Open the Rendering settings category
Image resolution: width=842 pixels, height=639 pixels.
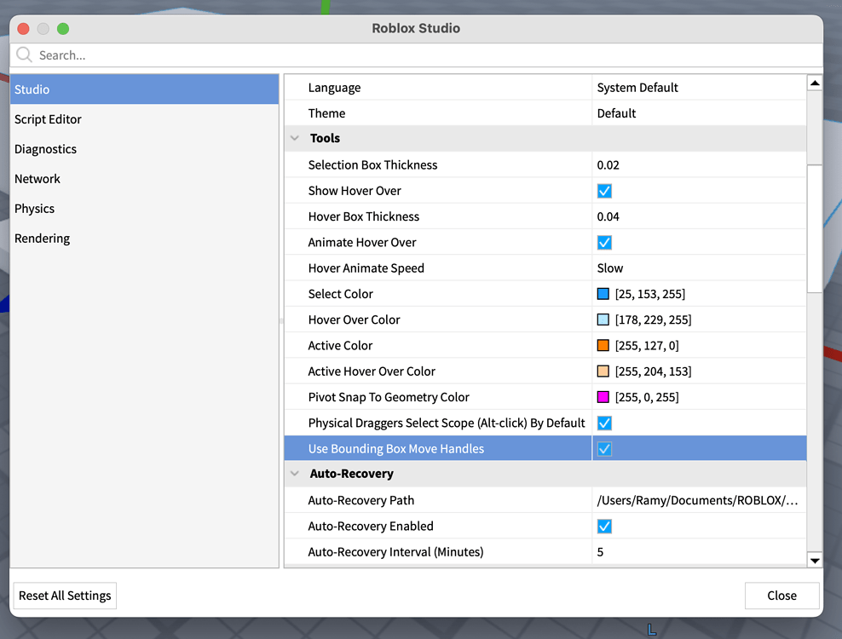(x=42, y=239)
